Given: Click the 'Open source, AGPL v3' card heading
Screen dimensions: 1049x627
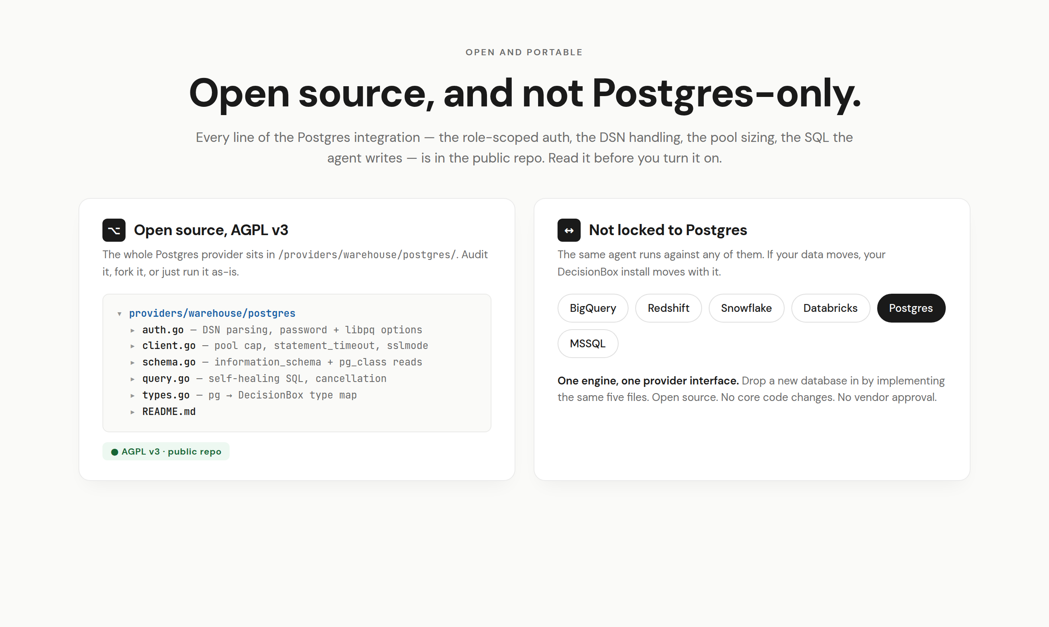Looking at the screenshot, I should (211, 230).
